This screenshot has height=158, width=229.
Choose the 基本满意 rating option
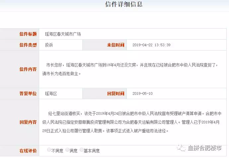82,150
